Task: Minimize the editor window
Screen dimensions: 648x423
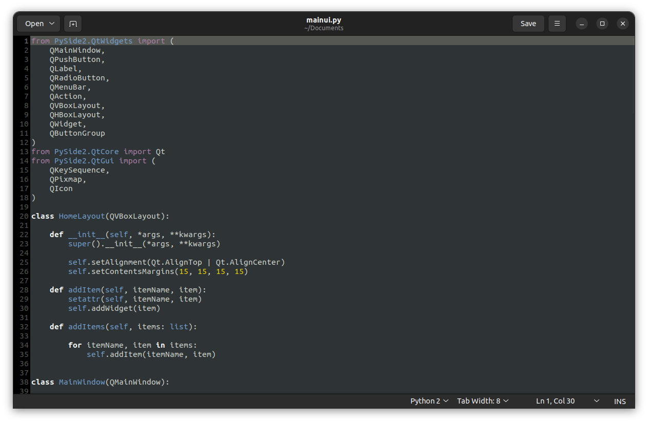Action: pos(581,23)
